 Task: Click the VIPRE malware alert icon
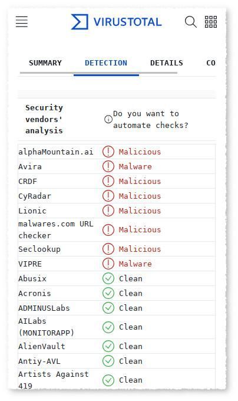[108, 264]
